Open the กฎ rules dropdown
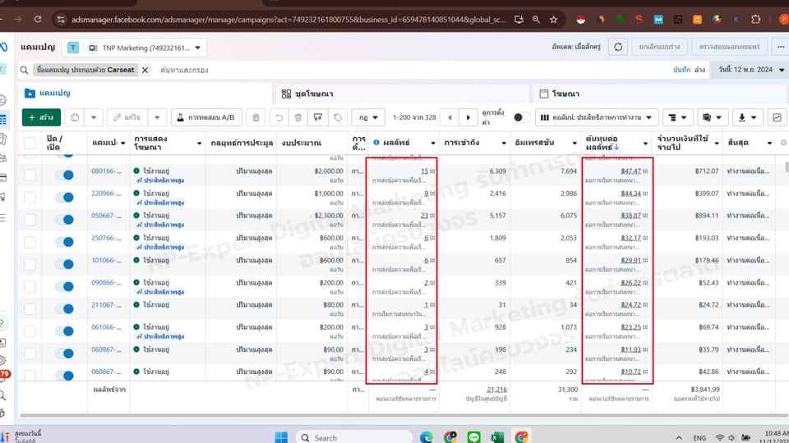This screenshot has width=789, height=443. click(x=368, y=117)
